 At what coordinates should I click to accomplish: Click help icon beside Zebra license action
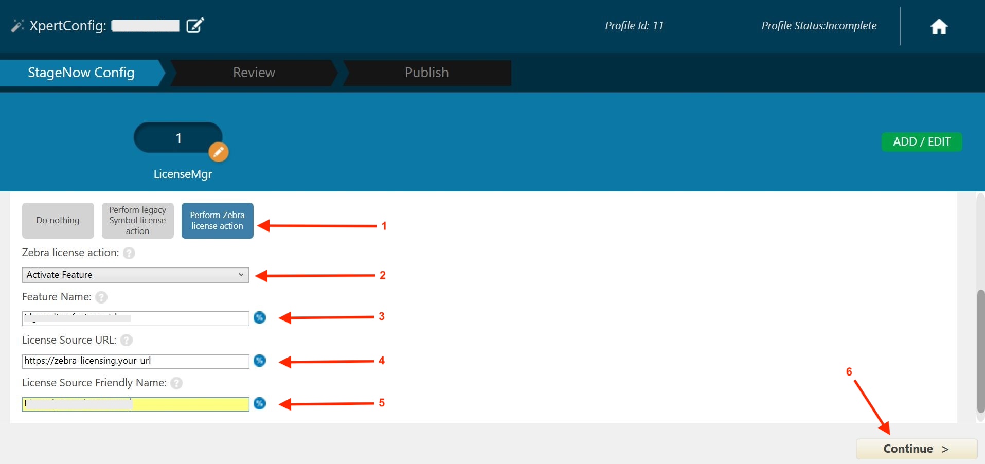129,253
